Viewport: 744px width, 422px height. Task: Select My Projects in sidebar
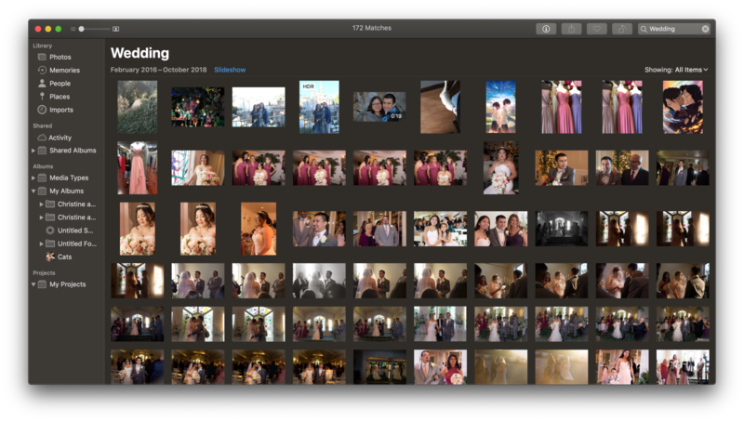click(67, 284)
